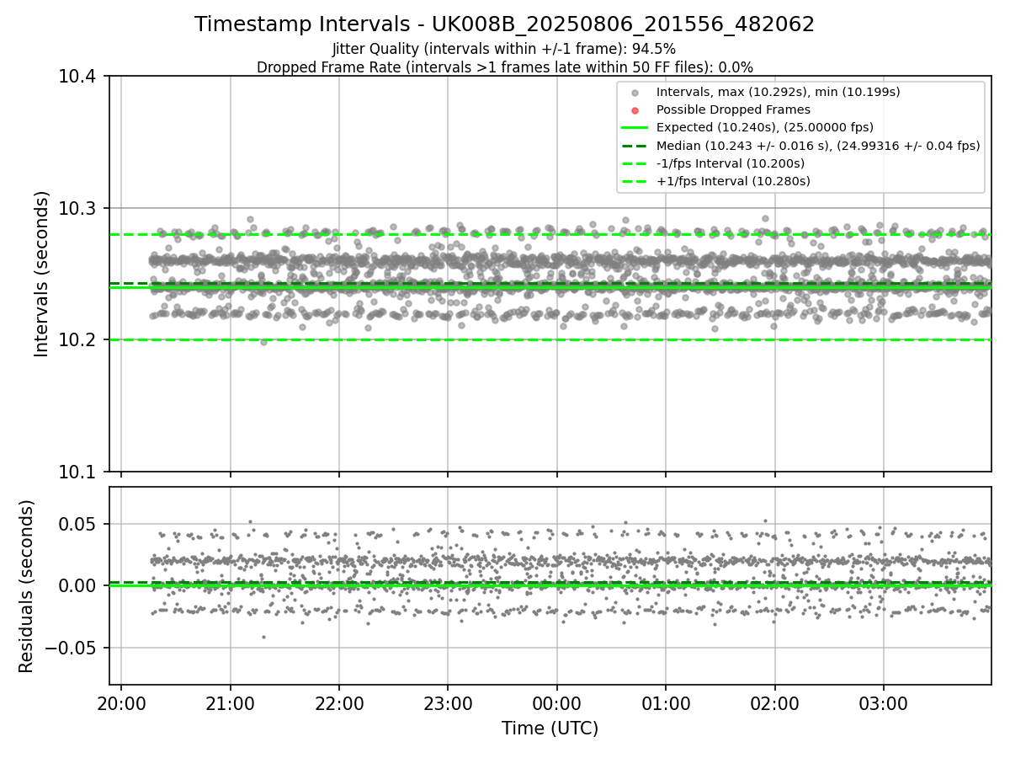
Task: Click the '00:00' time tick label
Action: coord(556,702)
